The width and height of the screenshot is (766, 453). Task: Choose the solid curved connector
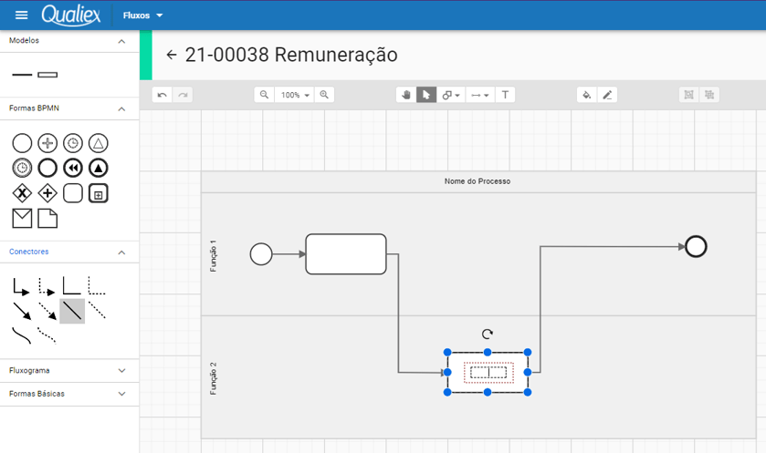click(22, 335)
